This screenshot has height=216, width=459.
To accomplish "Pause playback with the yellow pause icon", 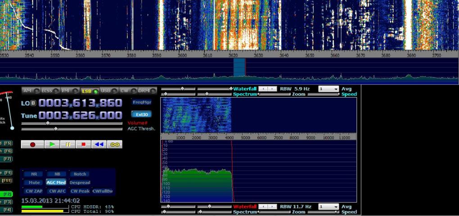I will click(68, 144).
